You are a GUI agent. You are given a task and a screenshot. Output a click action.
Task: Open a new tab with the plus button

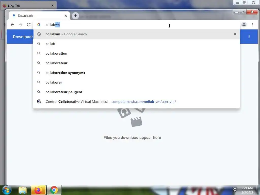point(75,16)
